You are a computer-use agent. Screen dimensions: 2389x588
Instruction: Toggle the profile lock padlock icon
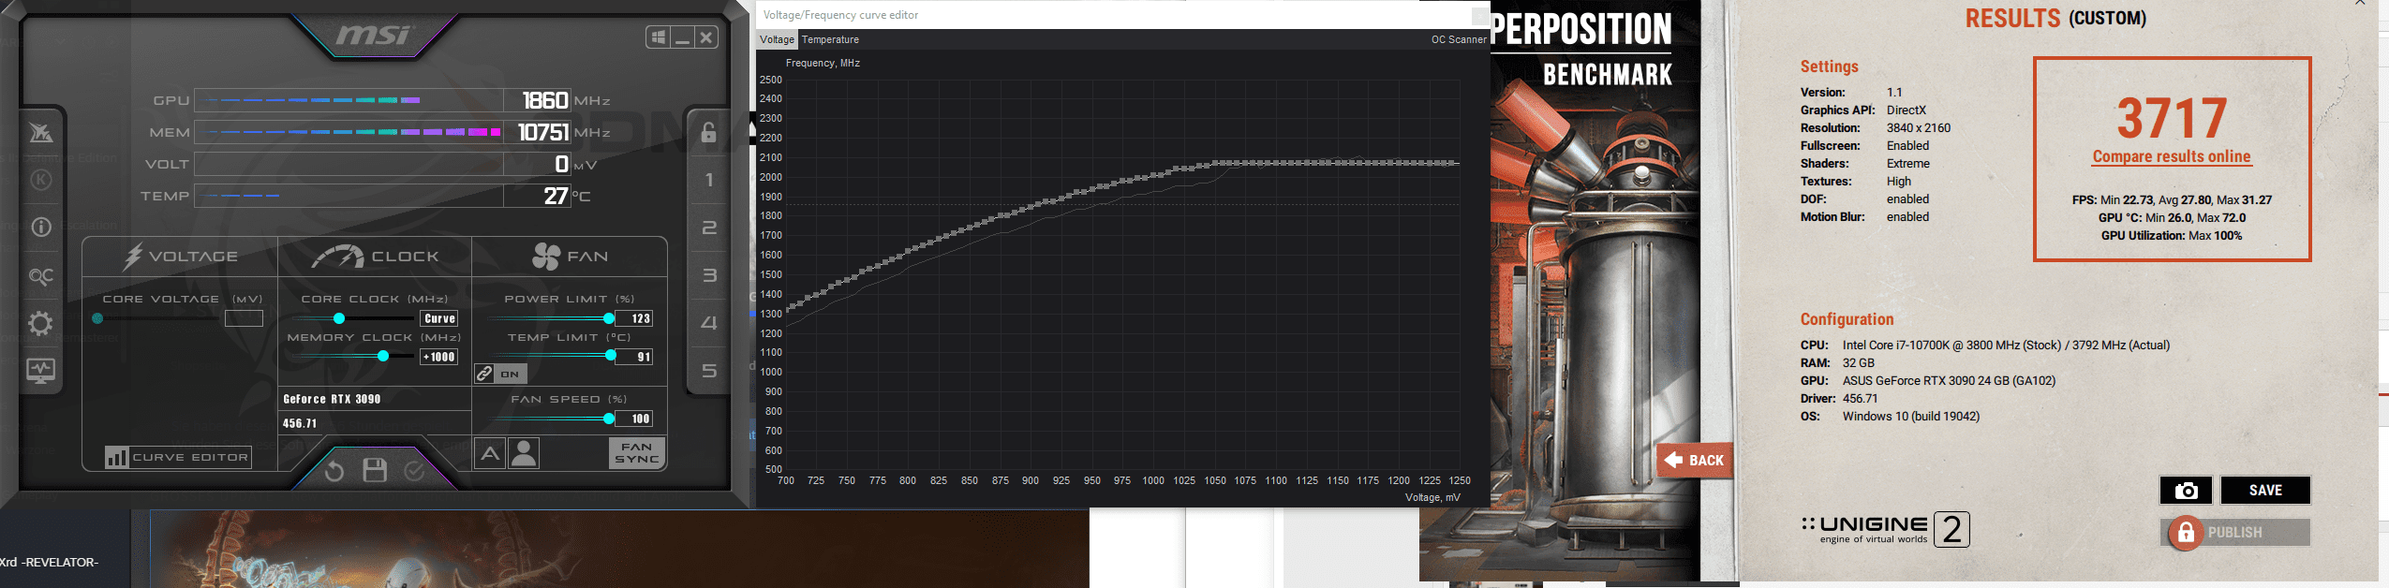(x=709, y=132)
